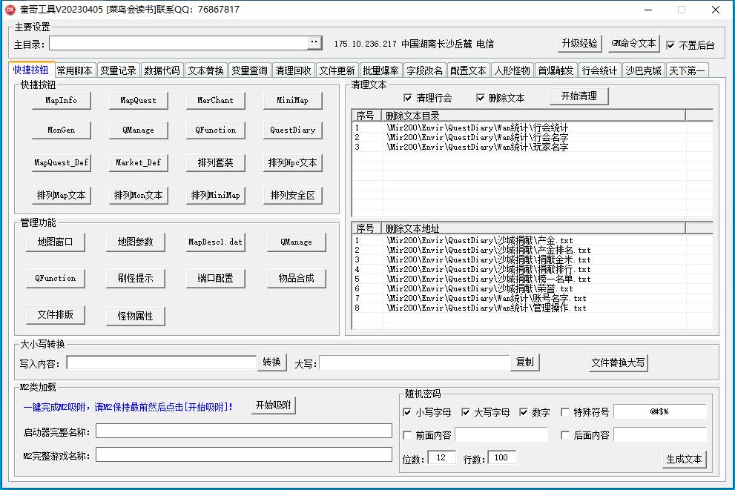The width and height of the screenshot is (735, 490).
Task: Click 开始清理 to start cleanup
Action: (580, 96)
